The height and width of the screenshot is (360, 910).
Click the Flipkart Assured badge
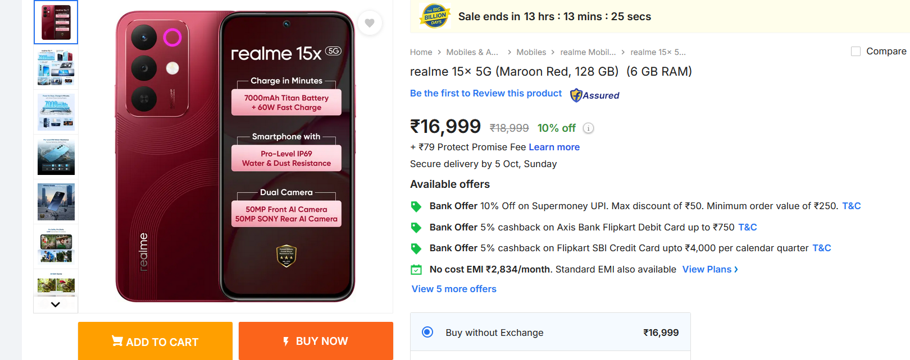594,95
